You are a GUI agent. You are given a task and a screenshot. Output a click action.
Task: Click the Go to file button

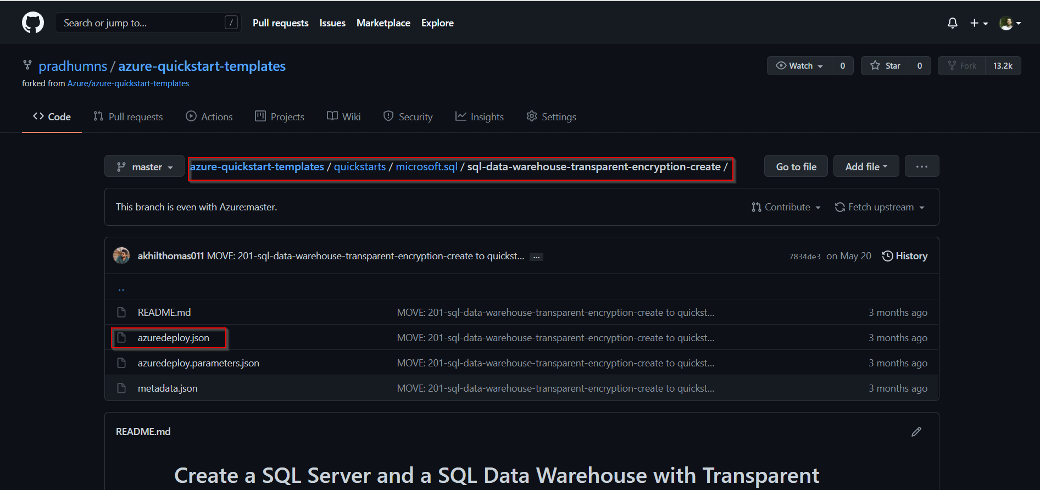coord(796,166)
